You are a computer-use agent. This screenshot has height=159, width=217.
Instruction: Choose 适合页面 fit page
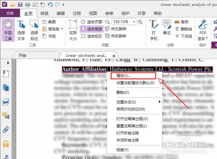coord(91,22)
